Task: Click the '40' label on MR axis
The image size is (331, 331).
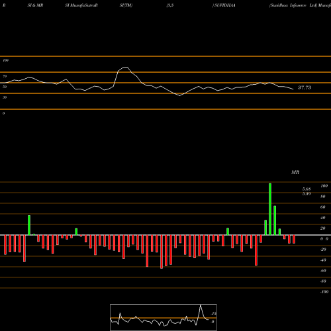Action: 323,218
